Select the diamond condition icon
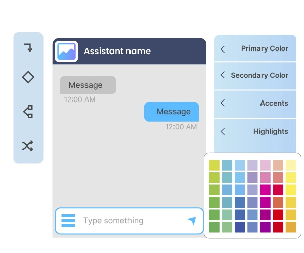This screenshot has width=304, height=253. 28,77
